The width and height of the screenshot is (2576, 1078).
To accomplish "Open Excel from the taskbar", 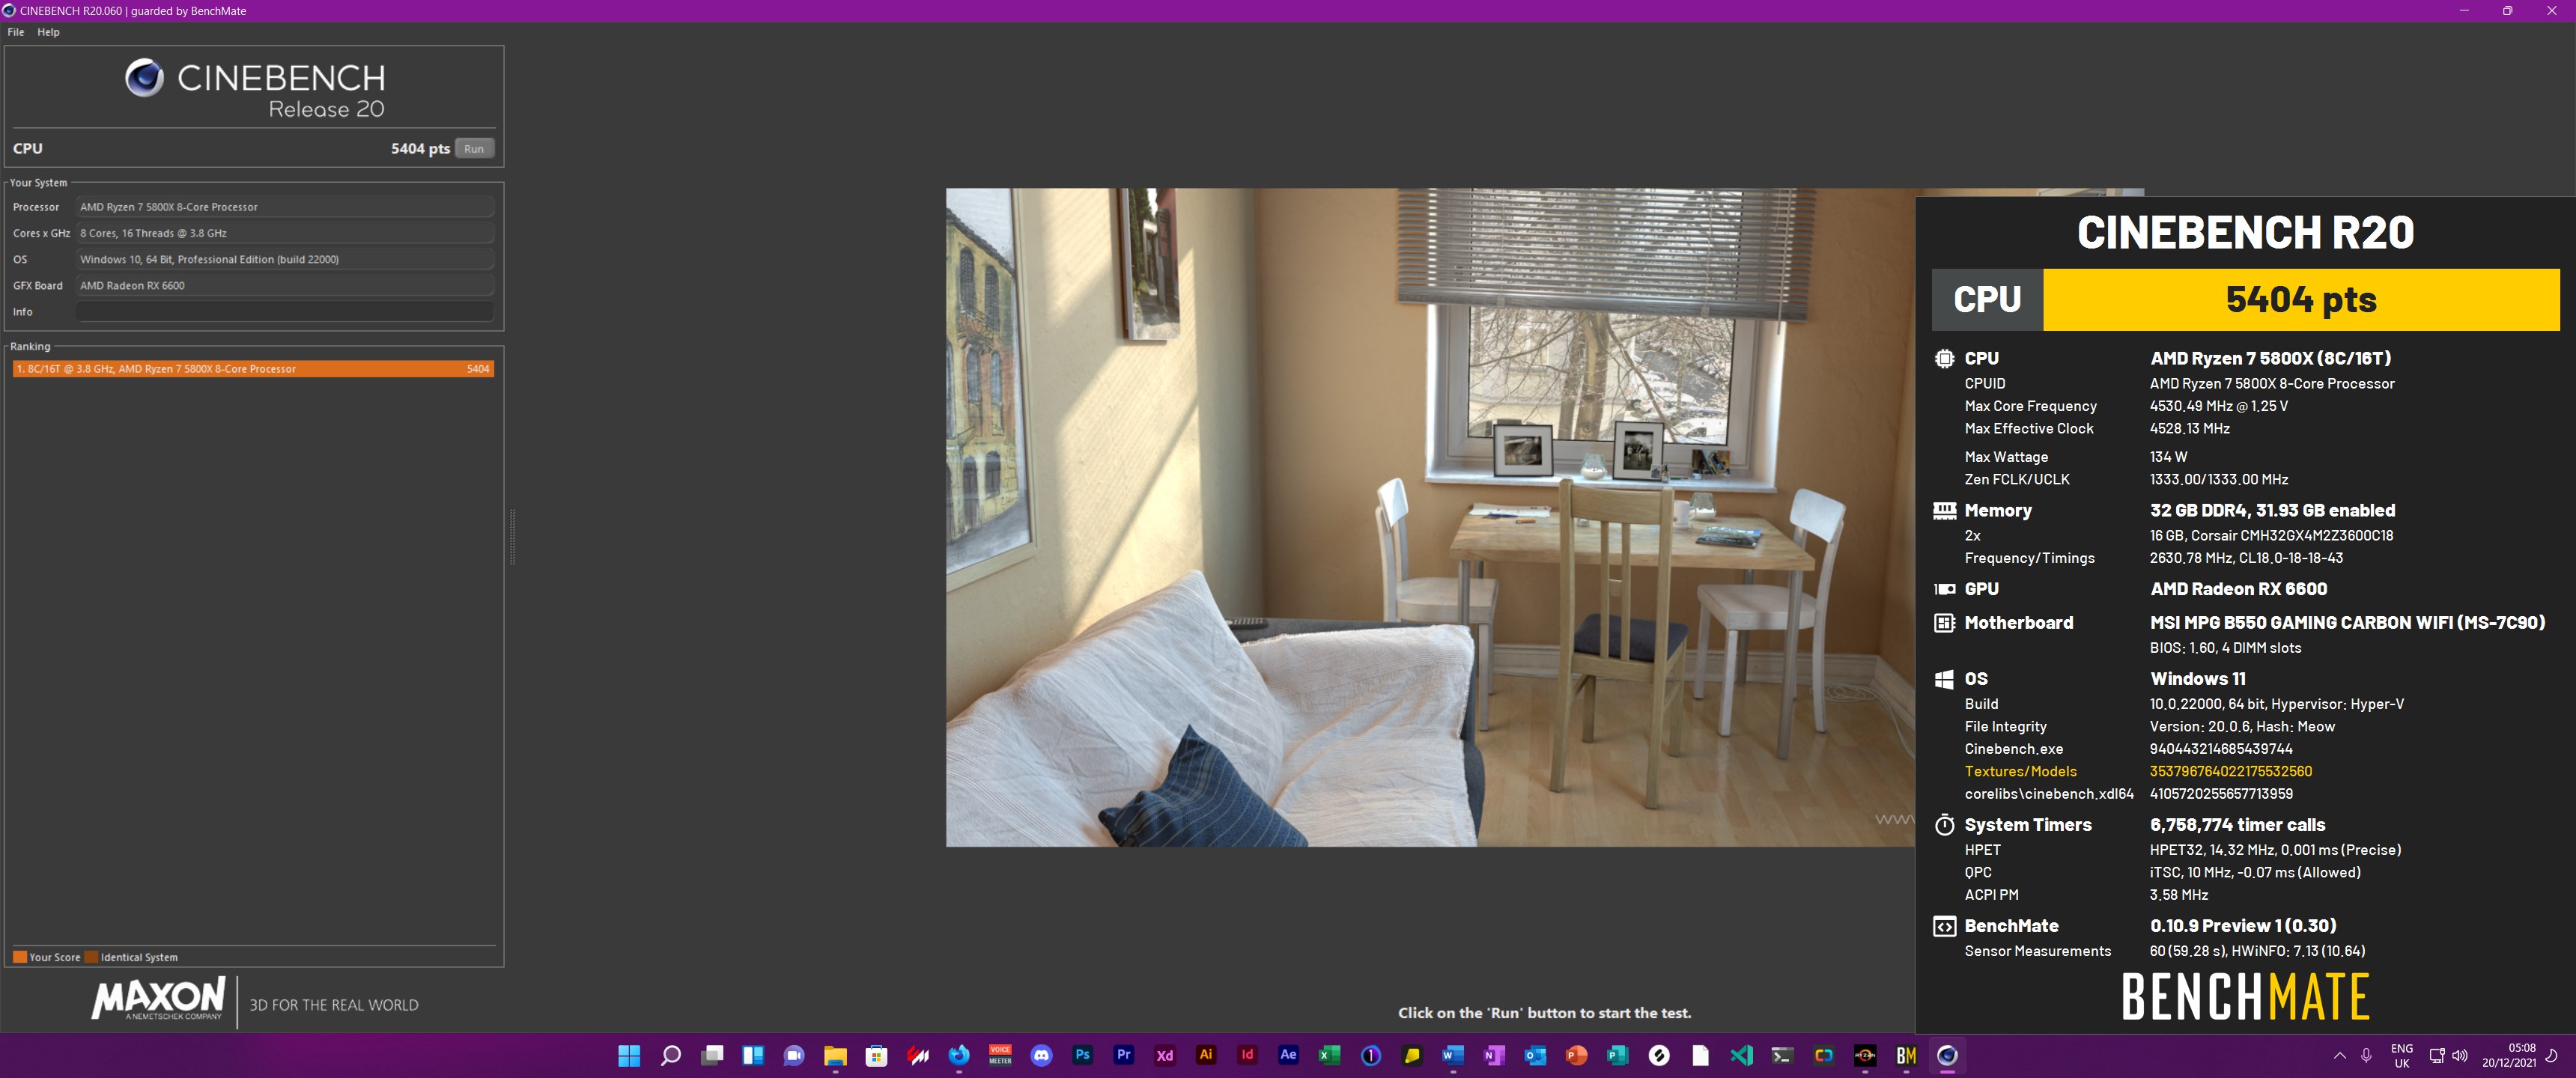I will pos(1329,1055).
